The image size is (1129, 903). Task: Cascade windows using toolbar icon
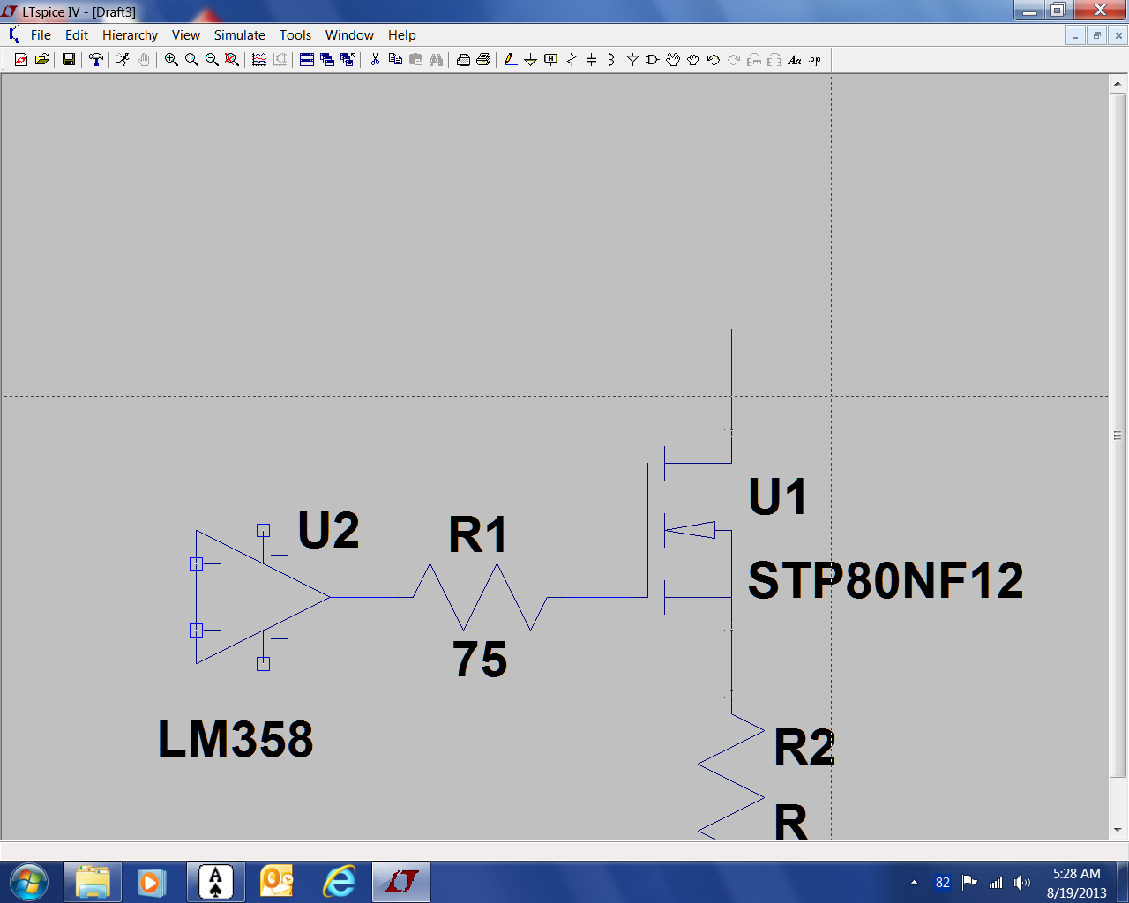tap(327, 60)
